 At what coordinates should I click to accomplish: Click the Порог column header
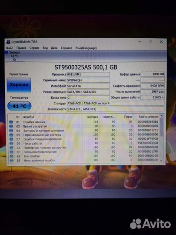tap(128, 117)
